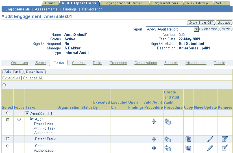This screenshot has height=153, width=233.
Task: Go to the Findings subtab in blue bar
Action: point(70,9)
